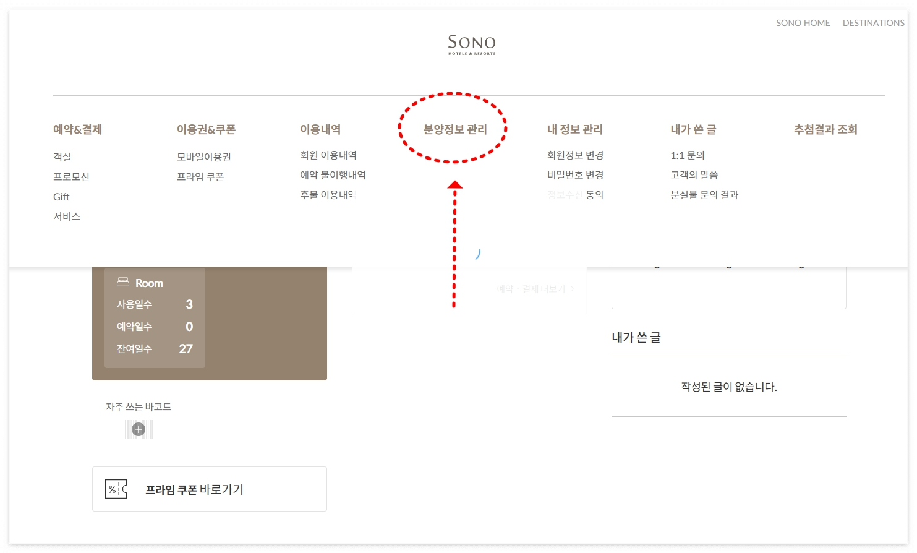Open the 내 정보 관리 menu heading
This screenshot has width=917, height=553.
point(575,129)
